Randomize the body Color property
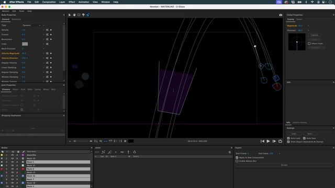Screen dimensions: 335x188 point(47,44)
